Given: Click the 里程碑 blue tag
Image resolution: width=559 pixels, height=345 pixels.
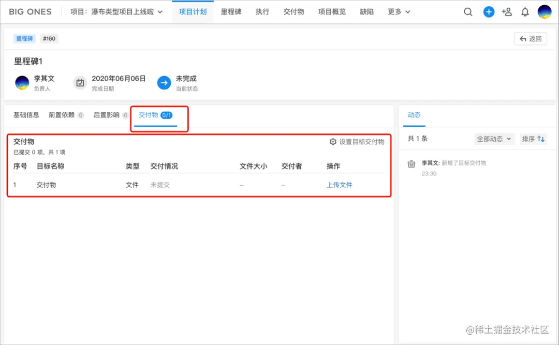Looking at the screenshot, I should 24,38.
